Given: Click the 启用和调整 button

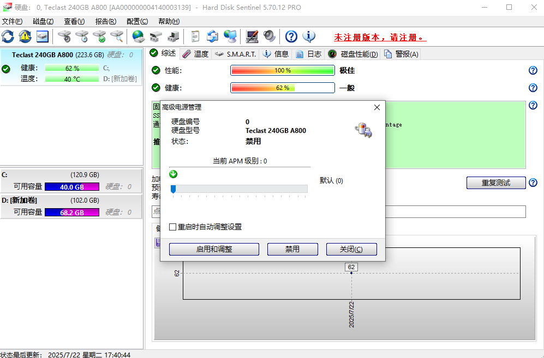Looking at the screenshot, I should point(214,249).
